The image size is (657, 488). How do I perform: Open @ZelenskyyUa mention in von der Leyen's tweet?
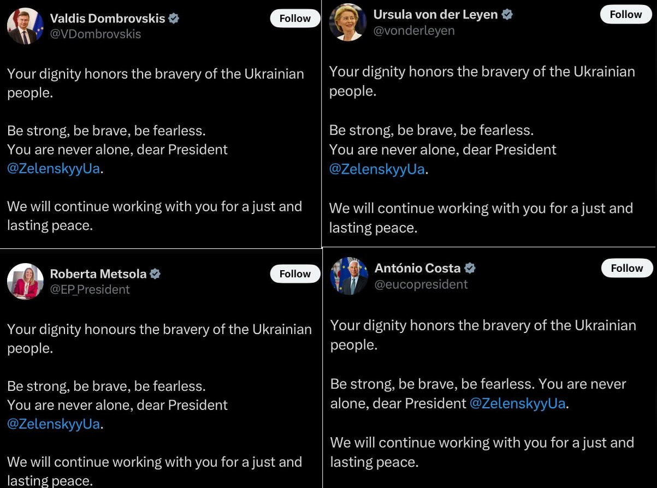[x=377, y=169]
